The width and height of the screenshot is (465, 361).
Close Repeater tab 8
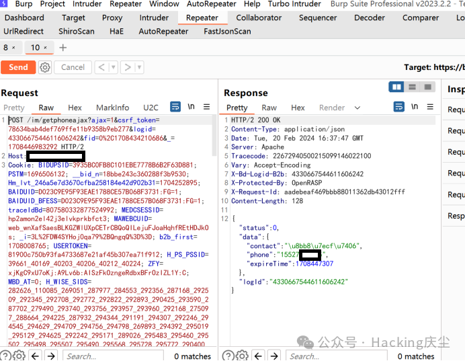click(x=13, y=48)
